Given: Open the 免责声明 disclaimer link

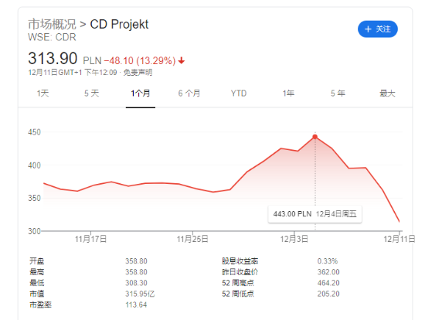Looking at the screenshot, I should (138, 73).
